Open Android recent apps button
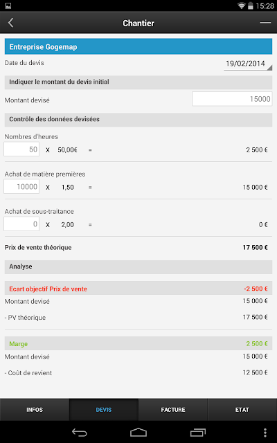 tap(198, 432)
